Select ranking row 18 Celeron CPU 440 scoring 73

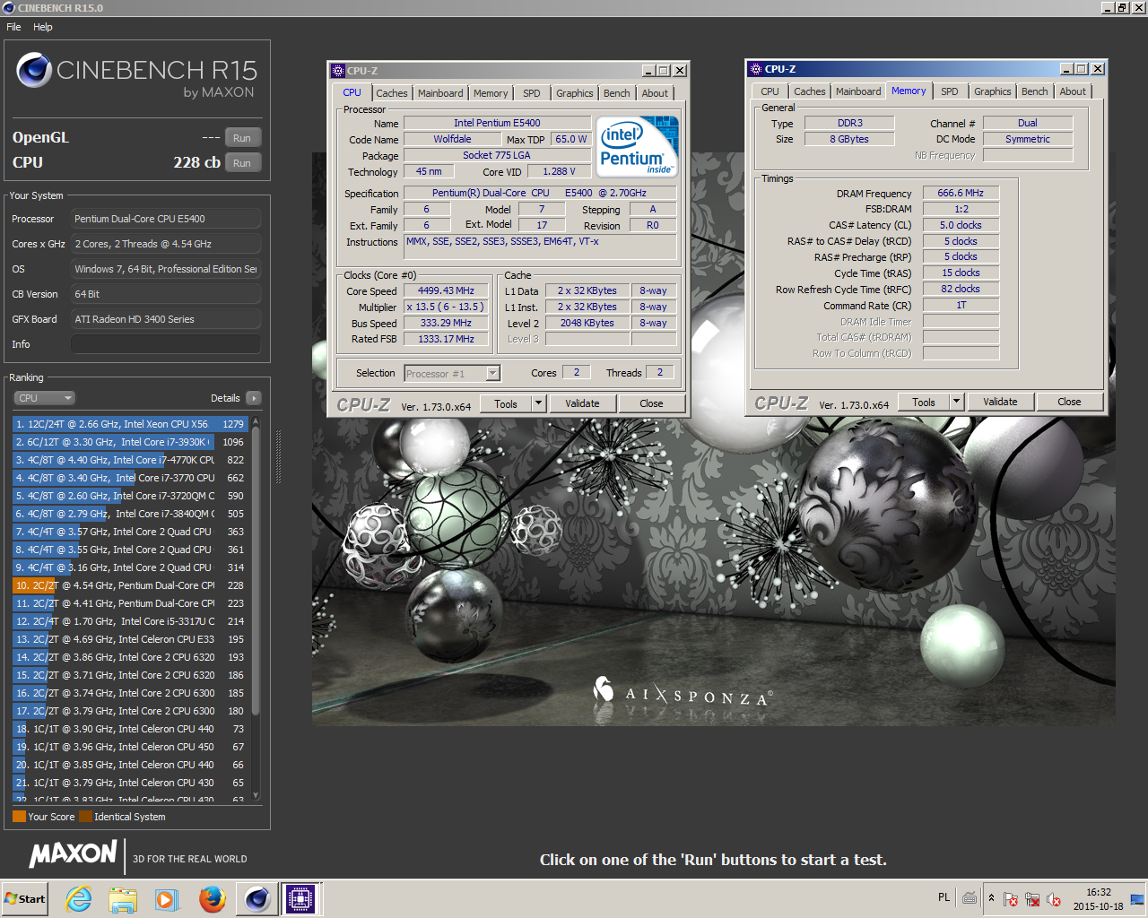(x=131, y=729)
